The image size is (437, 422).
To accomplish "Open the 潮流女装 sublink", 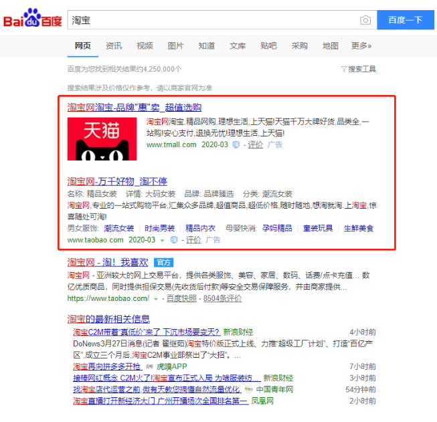I will [x=118, y=229].
